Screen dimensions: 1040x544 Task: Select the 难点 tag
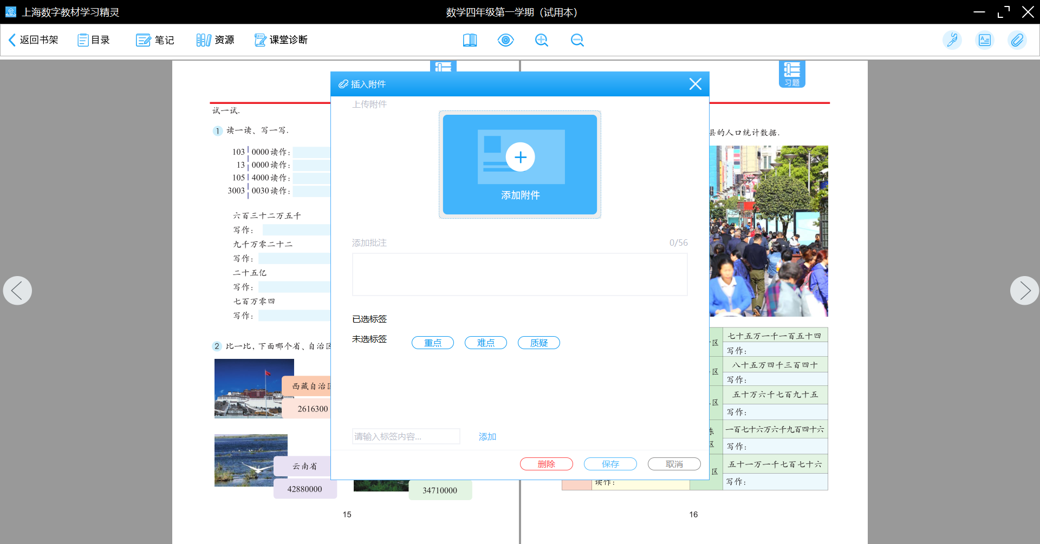tap(485, 343)
